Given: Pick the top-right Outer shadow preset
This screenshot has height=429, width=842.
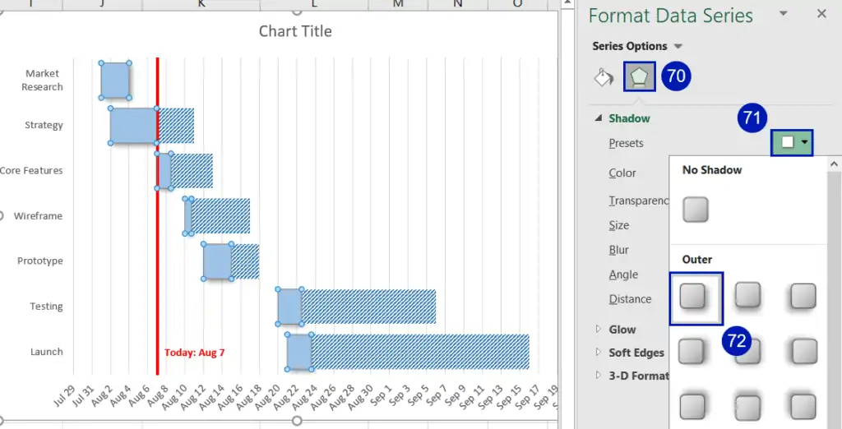Looking at the screenshot, I should click(x=802, y=296).
